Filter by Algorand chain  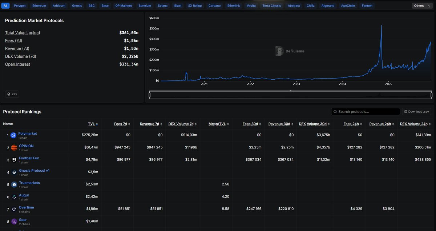(x=328, y=6)
